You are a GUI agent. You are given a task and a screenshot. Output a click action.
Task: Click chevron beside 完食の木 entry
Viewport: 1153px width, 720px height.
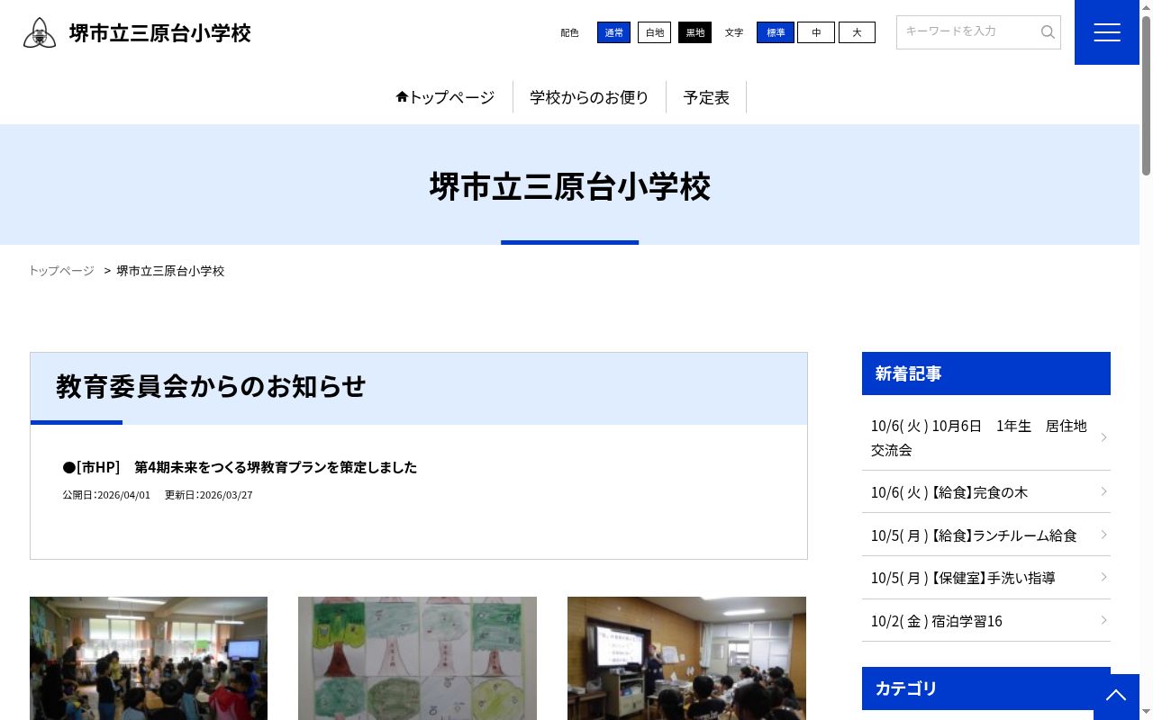(x=1103, y=491)
